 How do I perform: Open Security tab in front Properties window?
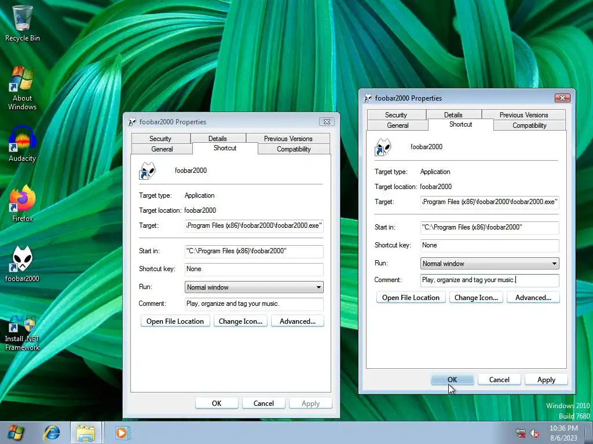tap(396, 115)
